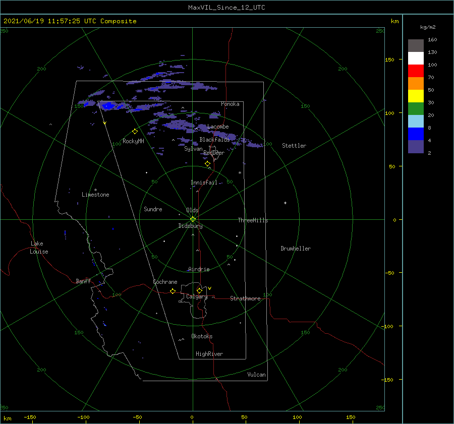This screenshot has width=454, height=424.
Task: Click the RedDeer city label
Action: (x=214, y=153)
